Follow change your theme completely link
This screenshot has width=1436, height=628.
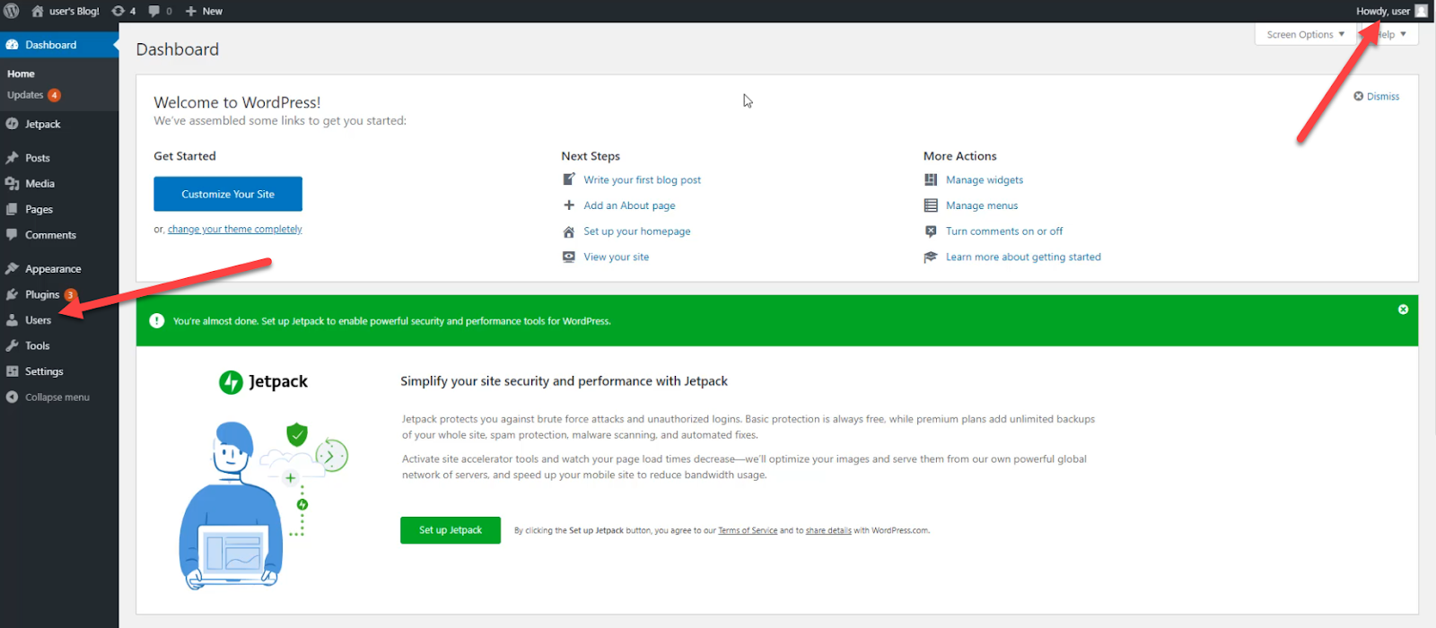point(235,230)
